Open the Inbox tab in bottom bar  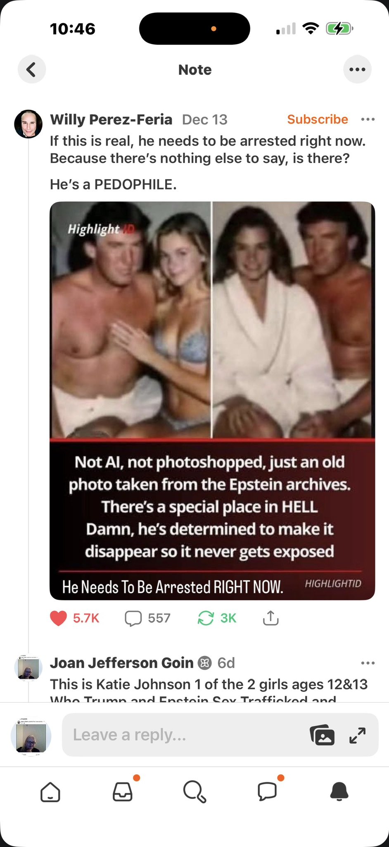tap(123, 792)
